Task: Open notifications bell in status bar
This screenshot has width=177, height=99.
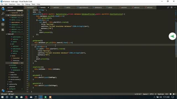Action: pos(174,94)
